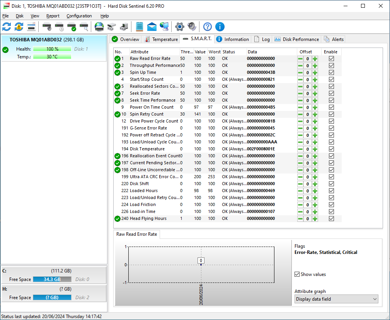Click the Attribute column header
Viewport: 390px width, 320px height.
155,52
